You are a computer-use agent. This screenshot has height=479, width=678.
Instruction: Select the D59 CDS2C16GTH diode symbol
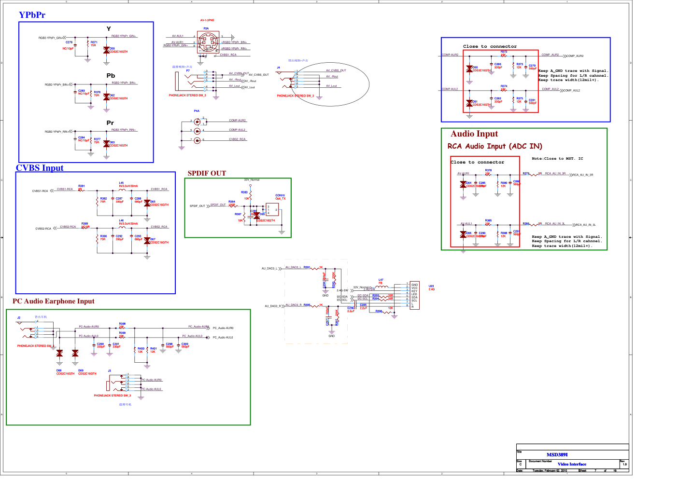click(x=106, y=50)
